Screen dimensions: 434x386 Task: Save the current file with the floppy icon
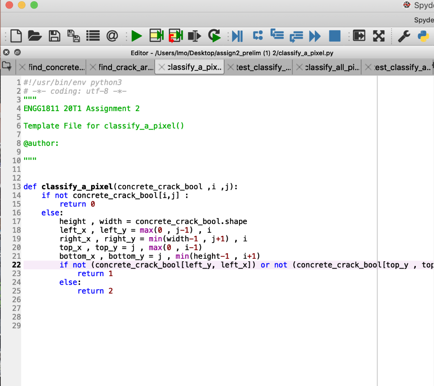click(x=55, y=36)
